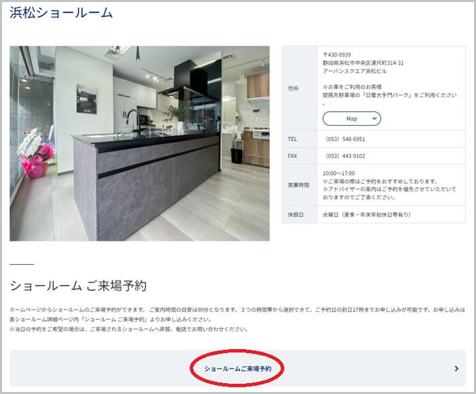Click the FAX row label
Screen dimensions: 476x394
(x=293, y=156)
